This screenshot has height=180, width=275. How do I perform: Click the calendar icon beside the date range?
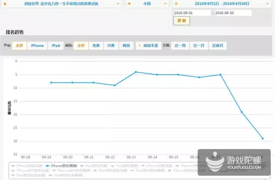tap(176, 4)
